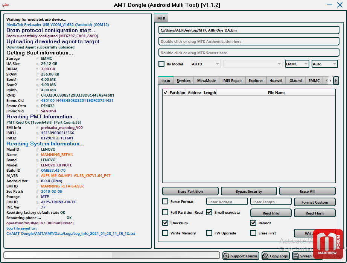Click the bottom progress bar
The height and width of the screenshot is (263, 347).
point(112,255)
